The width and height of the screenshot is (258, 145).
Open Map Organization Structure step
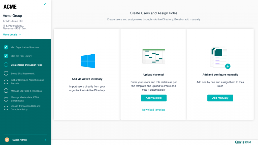pyautogui.click(x=25, y=47)
